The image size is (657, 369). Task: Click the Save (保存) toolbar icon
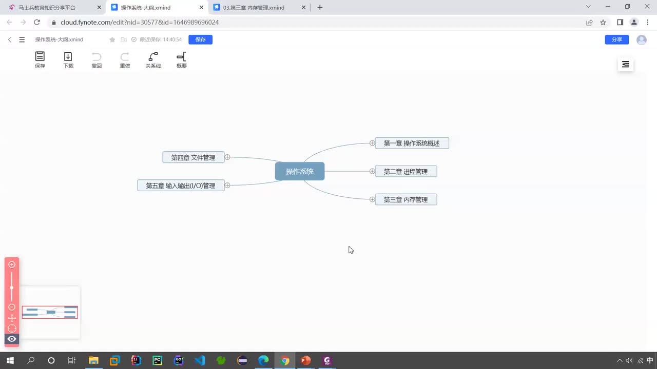[x=40, y=59]
